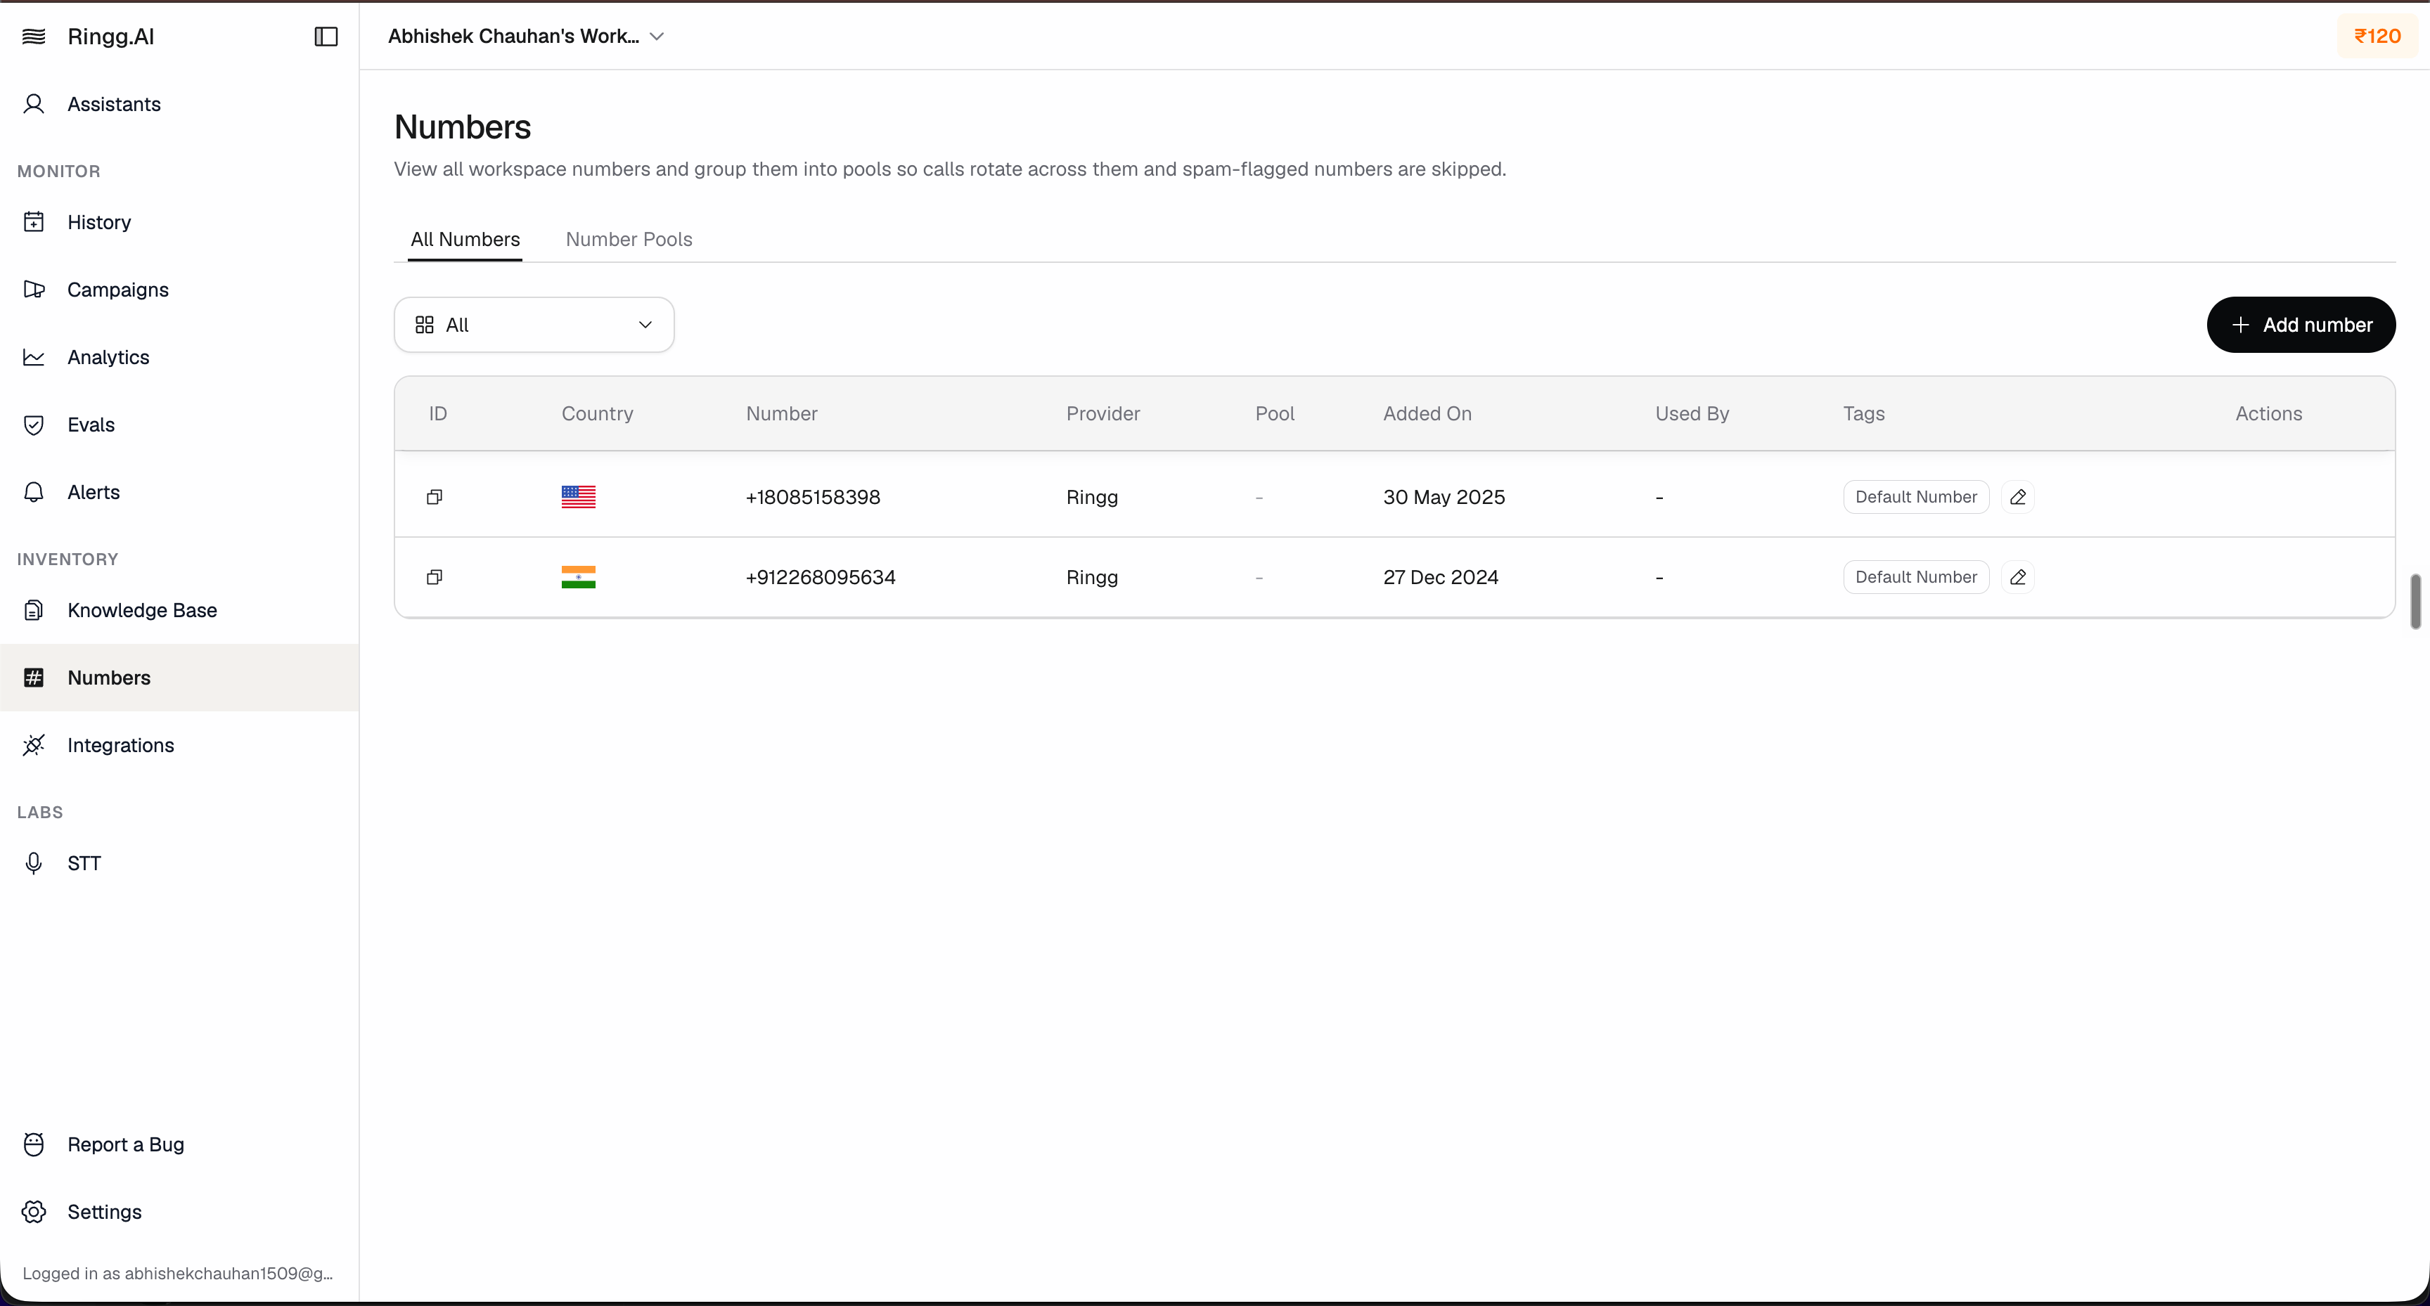Click the Ringg.AI logo icon
Viewport: 2430px width, 1306px height.
34,37
